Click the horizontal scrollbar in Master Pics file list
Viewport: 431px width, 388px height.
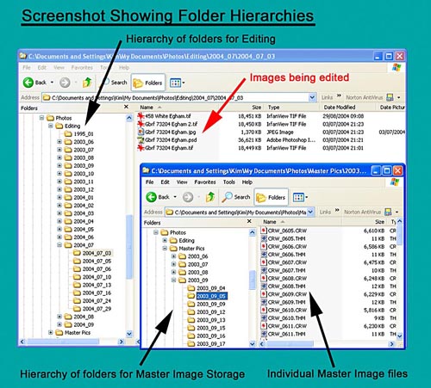327,343
